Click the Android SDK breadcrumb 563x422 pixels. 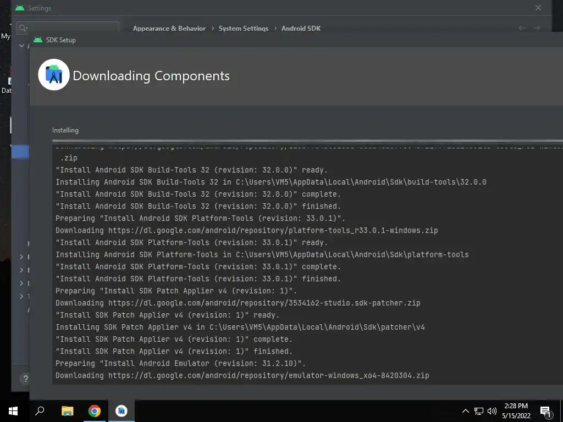(x=301, y=29)
